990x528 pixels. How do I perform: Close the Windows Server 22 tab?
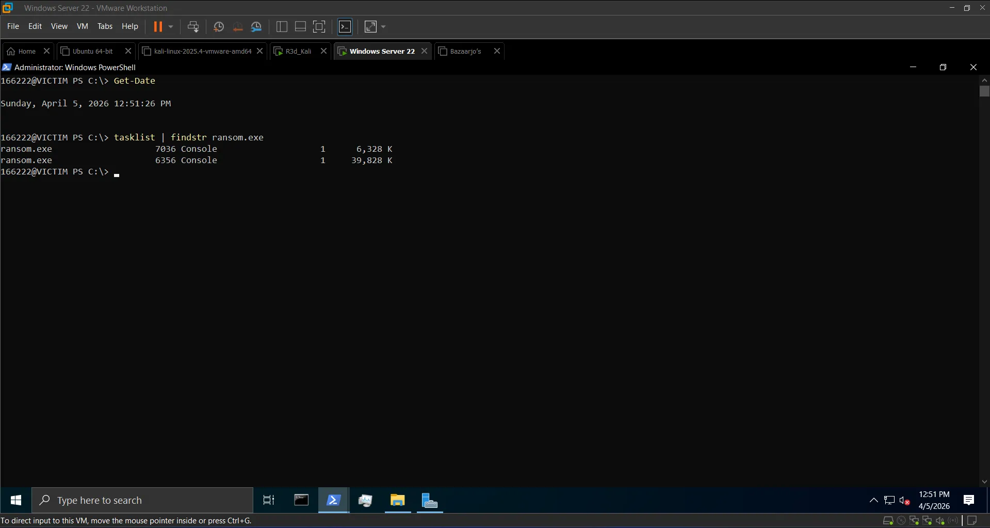coord(425,51)
